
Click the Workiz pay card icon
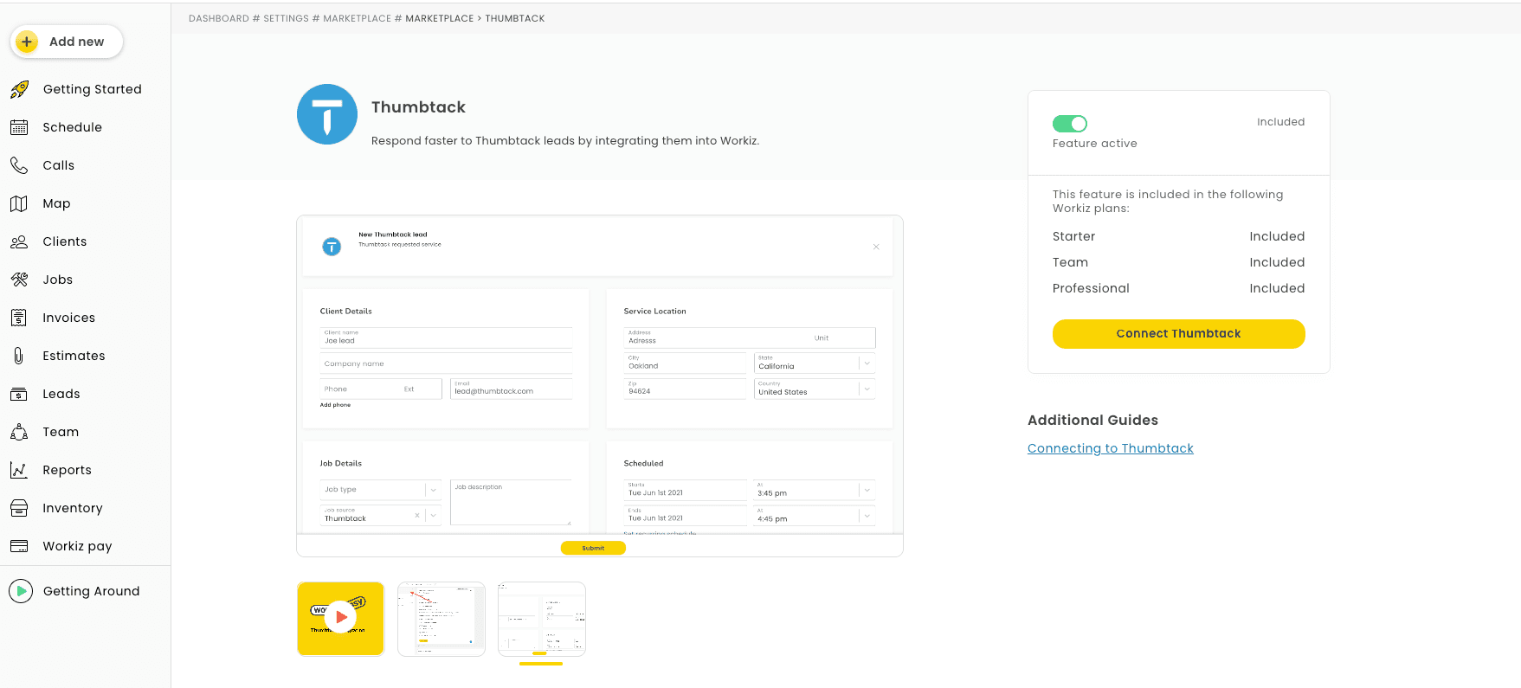[19, 546]
